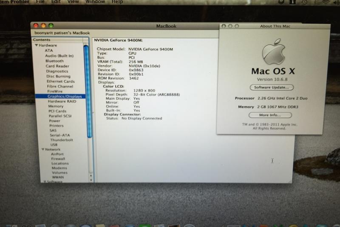Click the volume icon in menu bar

(x=337, y=2)
